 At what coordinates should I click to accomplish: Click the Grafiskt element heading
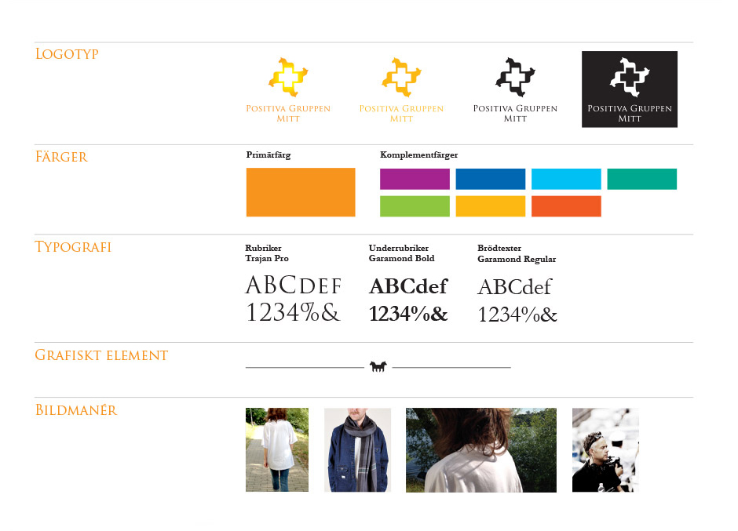click(x=101, y=355)
